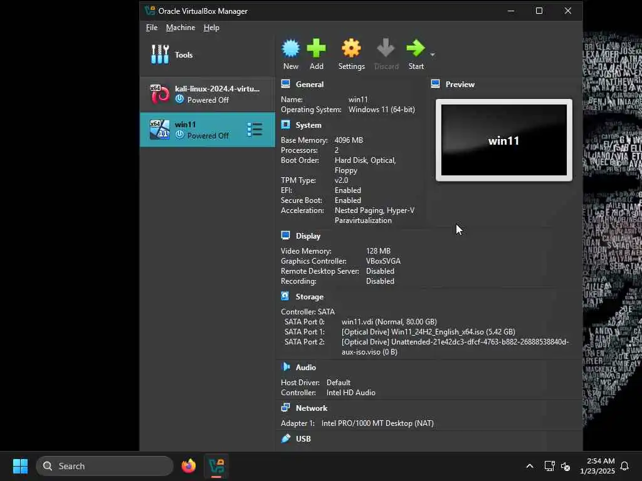Click the Display section header
642x481 pixels.
[x=308, y=236]
